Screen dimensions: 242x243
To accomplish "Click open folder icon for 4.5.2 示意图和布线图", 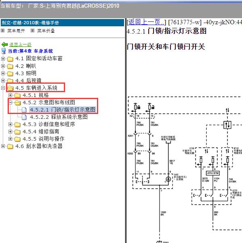I will (x=18, y=103).
